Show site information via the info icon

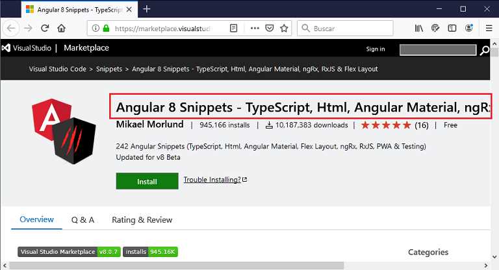[96, 29]
